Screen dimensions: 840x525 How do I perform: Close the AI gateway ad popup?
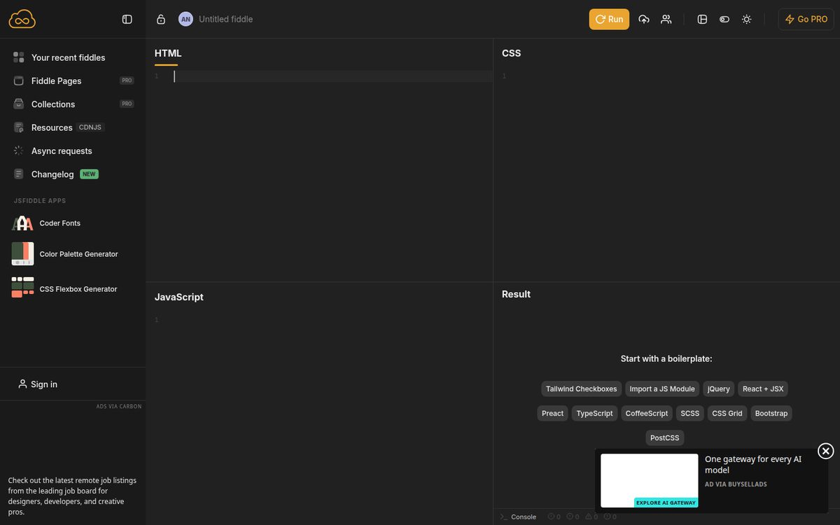pos(826,451)
